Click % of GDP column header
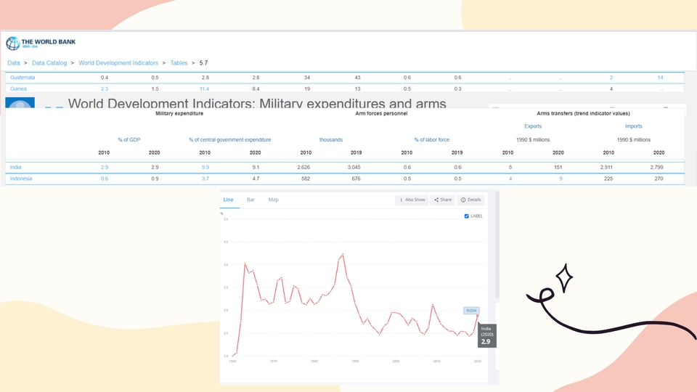The height and width of the screenshot is (392, 697). tap(129, 139)
